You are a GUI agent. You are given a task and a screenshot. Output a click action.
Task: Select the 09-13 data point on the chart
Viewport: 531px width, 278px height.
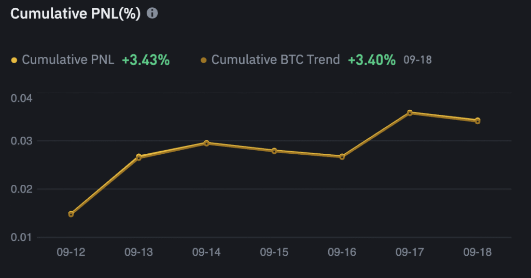(138, 157)
